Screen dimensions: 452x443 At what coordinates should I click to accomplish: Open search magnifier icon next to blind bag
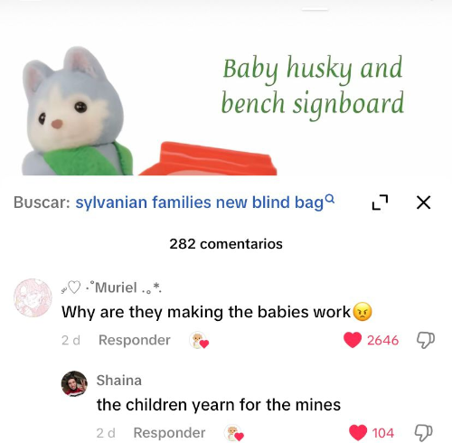(x=330, y=198)
